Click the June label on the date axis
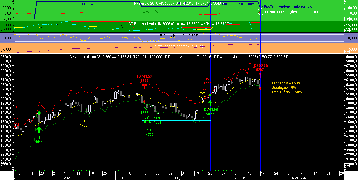The image size is (358, 180). (119, 178)
